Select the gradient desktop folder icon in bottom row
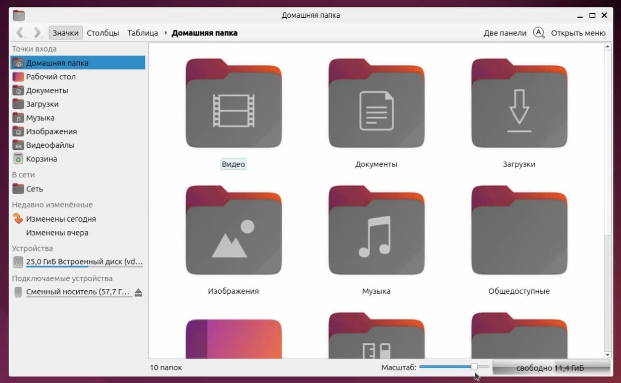The height and width of the screenshot is (383, 621). (234, 339)
